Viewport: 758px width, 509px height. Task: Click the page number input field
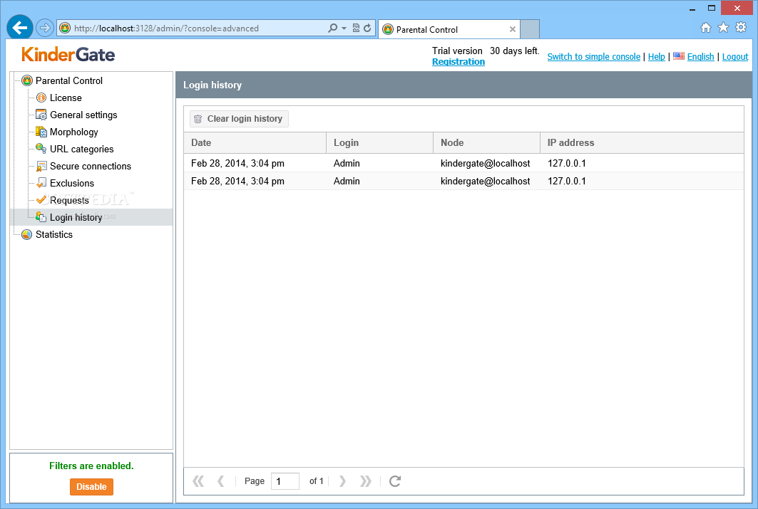(285, 481)
